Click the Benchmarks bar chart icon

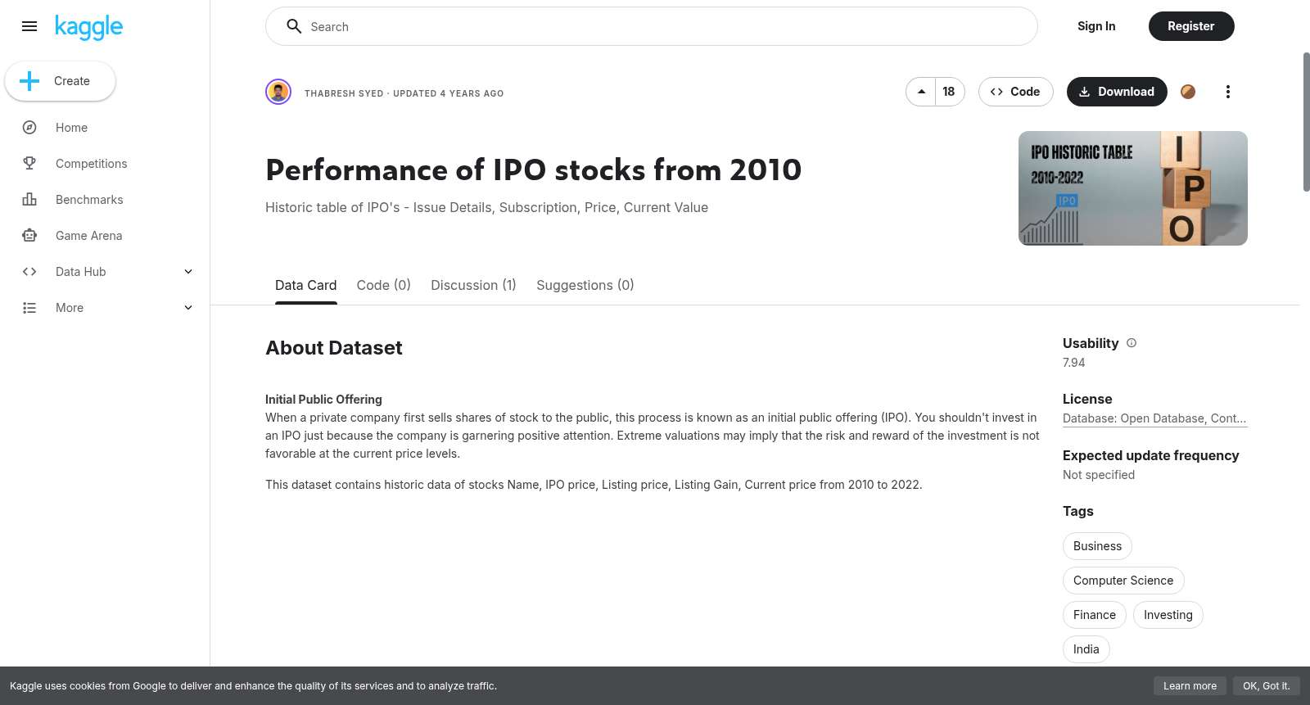(29, 200)
